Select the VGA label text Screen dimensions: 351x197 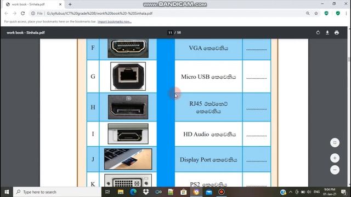pos(208,48)
